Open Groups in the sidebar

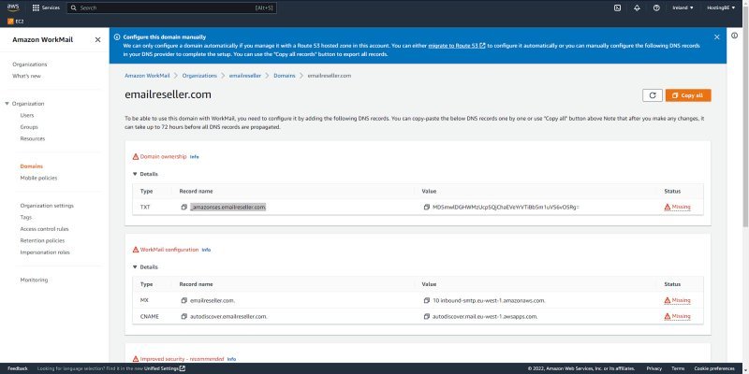click(29, 127)
